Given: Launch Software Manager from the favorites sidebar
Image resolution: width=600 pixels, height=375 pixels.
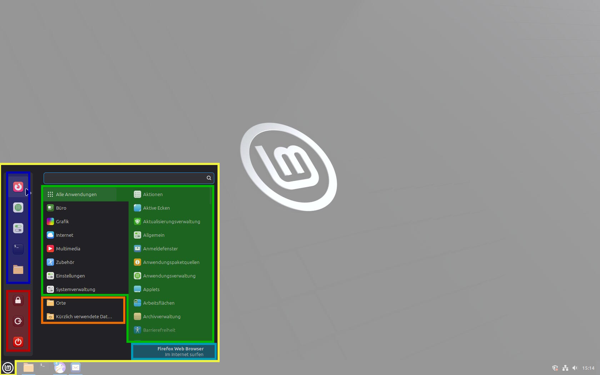Looking at the screenshot, I should (18, 207).
